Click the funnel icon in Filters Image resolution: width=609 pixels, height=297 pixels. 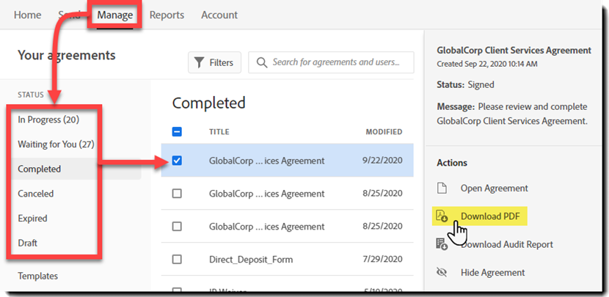199,63
